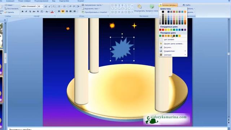The width and height of the screenshot is (231, 130).
Task: Pick bright red standard color swatch
Action: (163, 30)
